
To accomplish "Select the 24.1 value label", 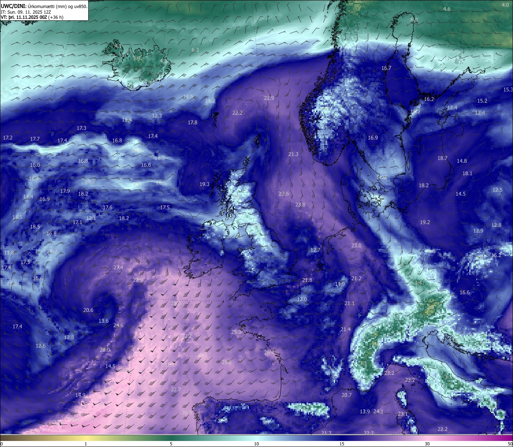I will tap(378, 412).
